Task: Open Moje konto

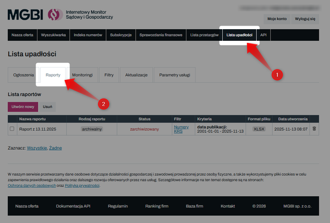Action: tap(277, 19)
